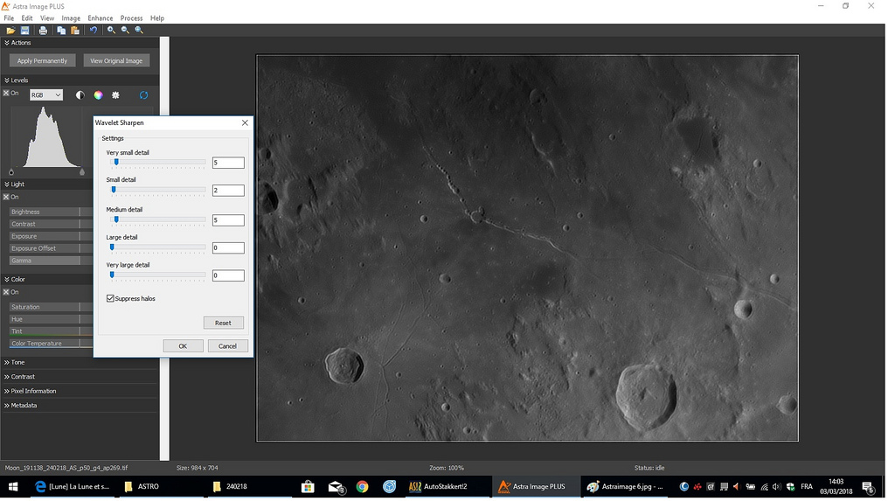Collapse the Levels panel
The width and height of the screenshot is (895, 501).
7,80
